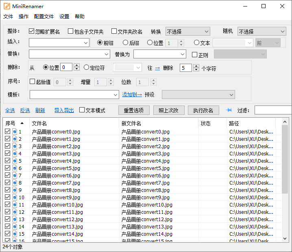
Task: Click the file icon for 产品画册convert8.jpg
Action: pos(15,190)
